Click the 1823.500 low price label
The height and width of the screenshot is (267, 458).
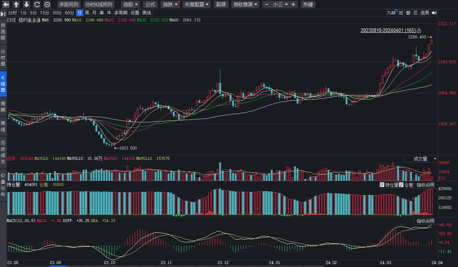[128, 148]
